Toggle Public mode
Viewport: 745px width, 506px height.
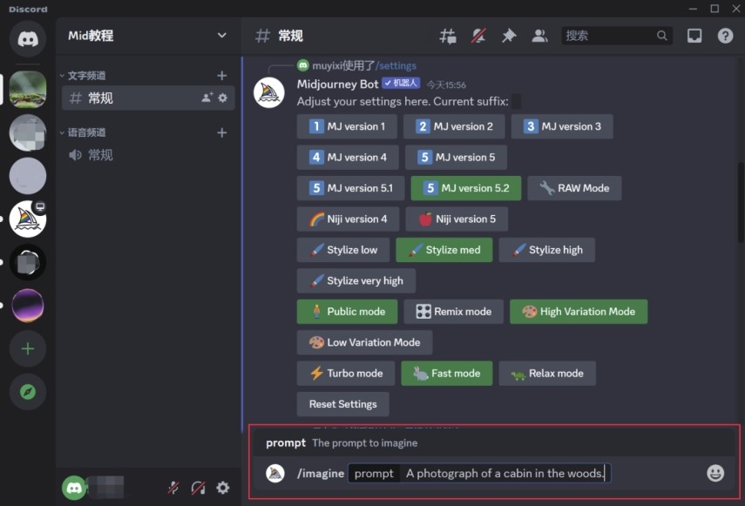point(347,312)
